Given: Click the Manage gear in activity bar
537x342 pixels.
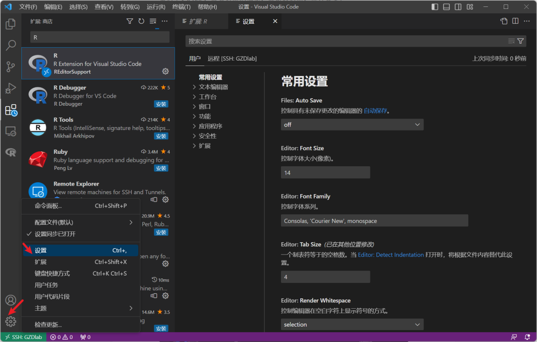Looking at the screenshot, I should (x=10, y=322).
